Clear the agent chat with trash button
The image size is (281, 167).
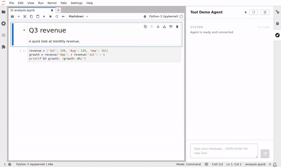[x=265, y=12]
